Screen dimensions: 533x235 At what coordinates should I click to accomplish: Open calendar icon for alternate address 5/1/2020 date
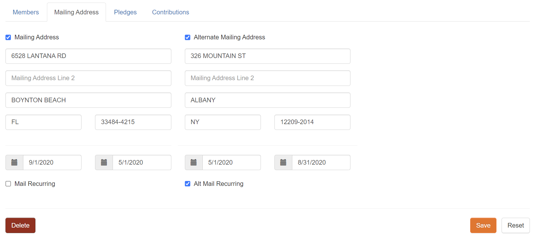tap(194, 162)
